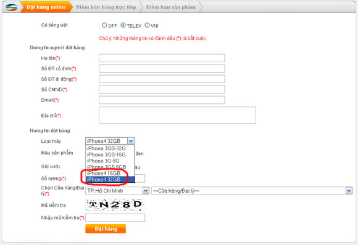Select the TELEX typing mode radio
358x245 pixels.
click(123, 25)
